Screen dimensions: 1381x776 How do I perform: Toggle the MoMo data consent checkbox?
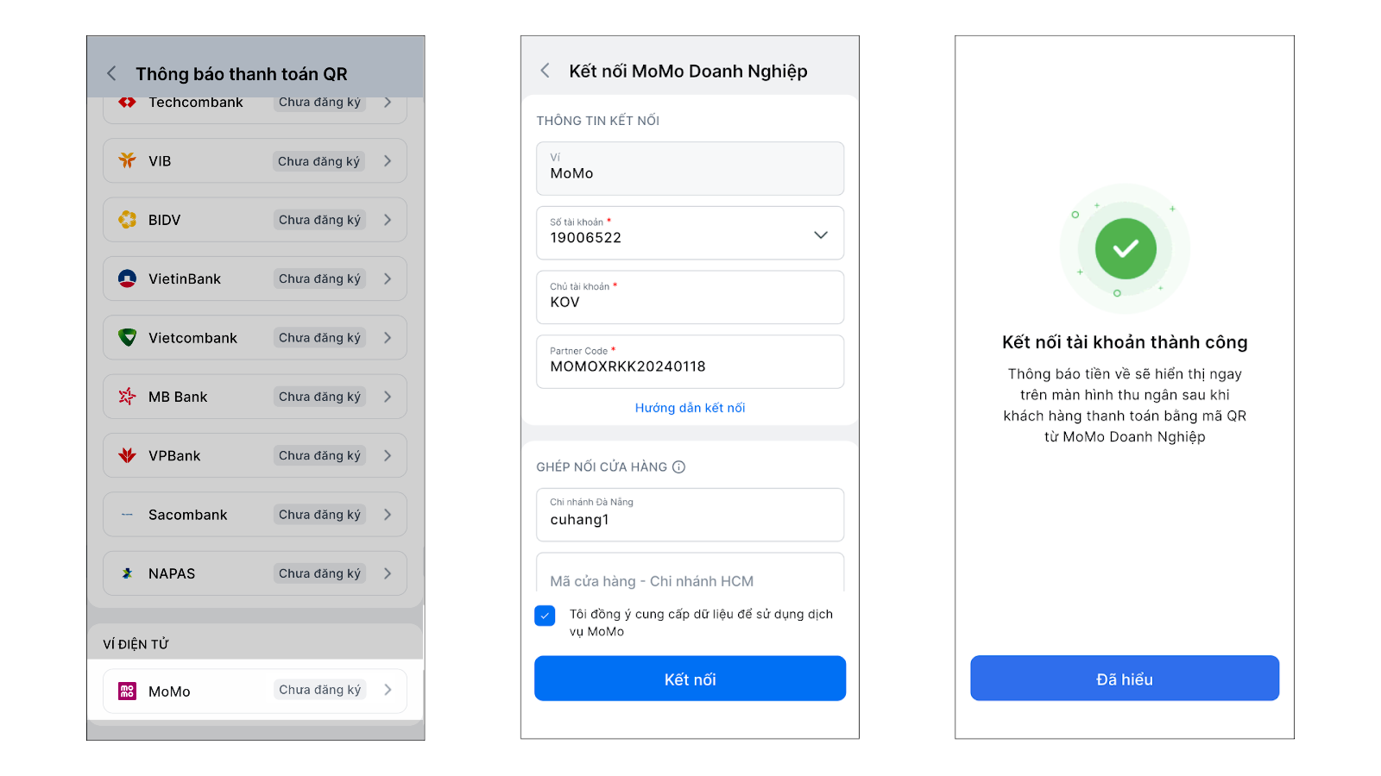coord(545,616)
